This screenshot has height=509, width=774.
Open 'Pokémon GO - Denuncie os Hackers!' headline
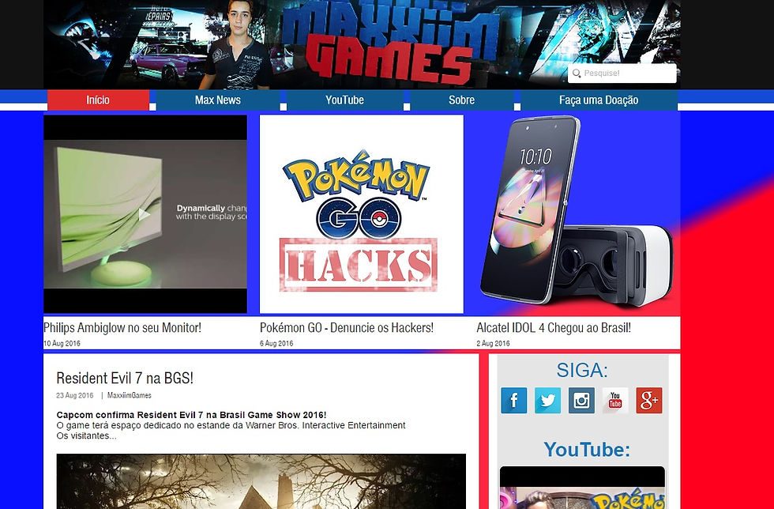tap(347, 328)
